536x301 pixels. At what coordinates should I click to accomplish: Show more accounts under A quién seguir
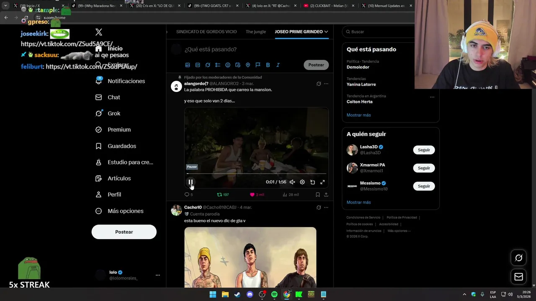click(358, 202)
